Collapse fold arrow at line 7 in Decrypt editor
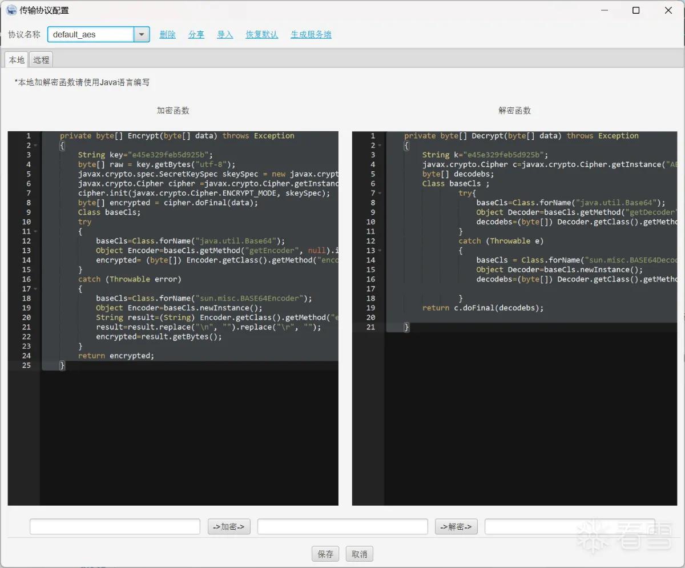This screenshot has width=685, height=568. 380,194
